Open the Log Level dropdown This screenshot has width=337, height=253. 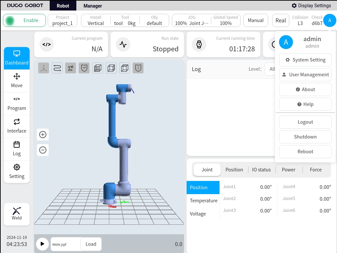click(x=270, y=69)
